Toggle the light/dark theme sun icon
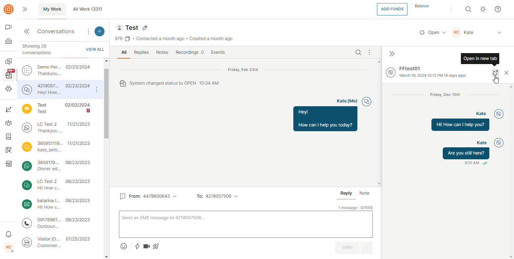The height and width of the screenshot is (259, 514). 483,9
